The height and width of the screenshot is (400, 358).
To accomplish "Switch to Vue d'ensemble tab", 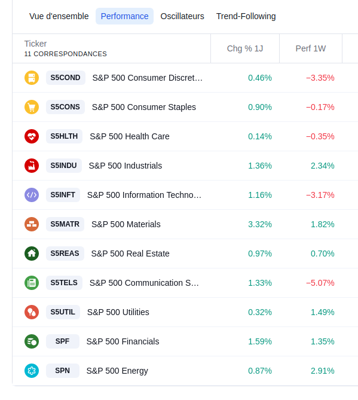I will pos(59,16).
